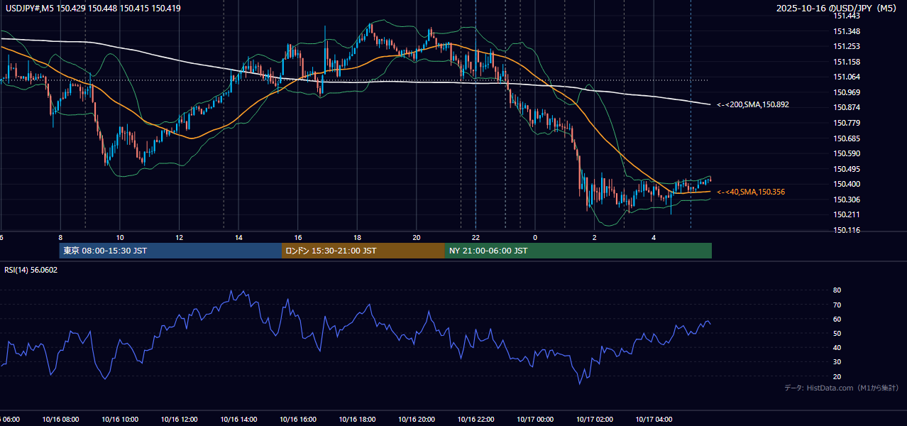This screenshot has width=907, height=426.
Task: Click the '2025-10-16 のUSD/JPY (M5)' chart title
Action: pyautogui.click(x=837, y=9)
